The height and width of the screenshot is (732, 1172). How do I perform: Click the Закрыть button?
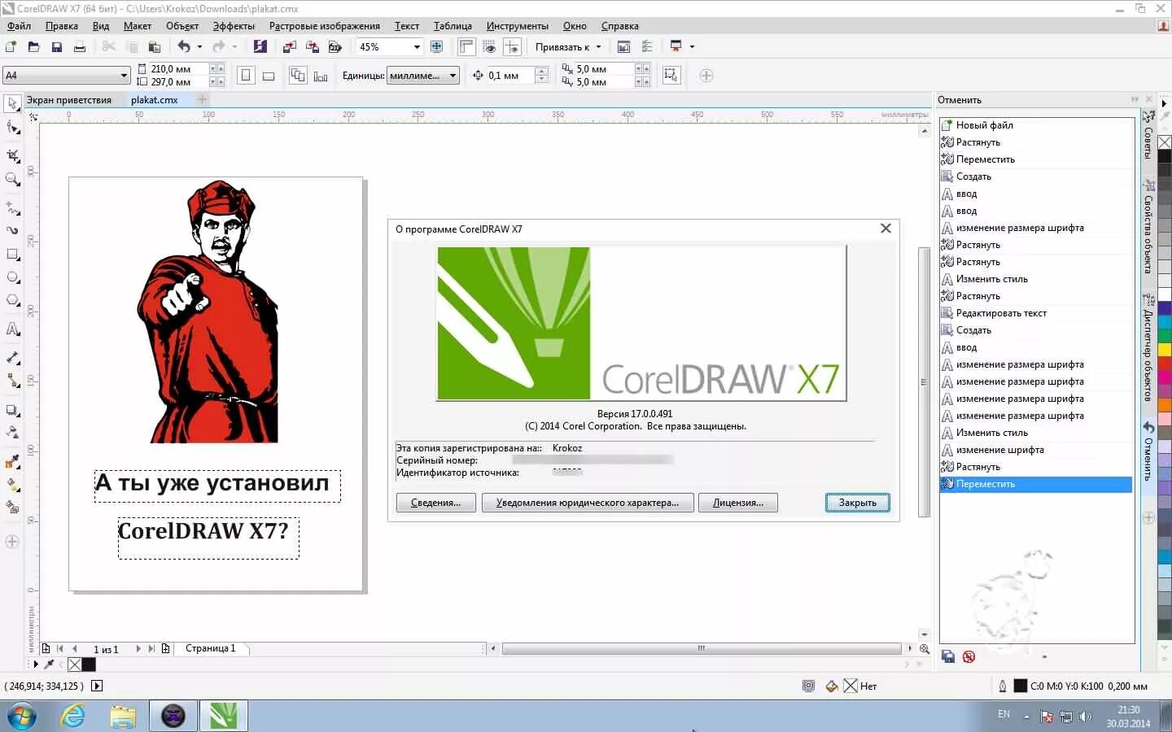(858, 503)
